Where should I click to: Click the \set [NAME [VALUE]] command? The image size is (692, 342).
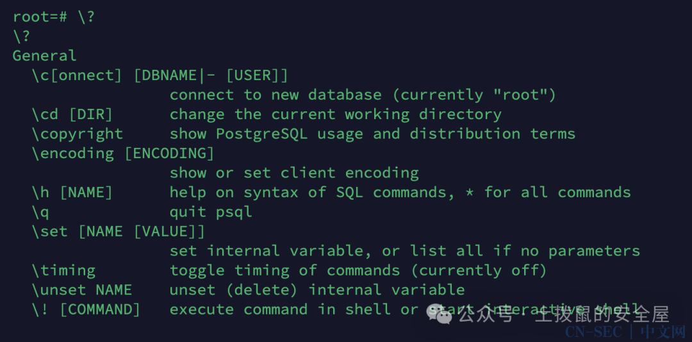pos(119,231)
